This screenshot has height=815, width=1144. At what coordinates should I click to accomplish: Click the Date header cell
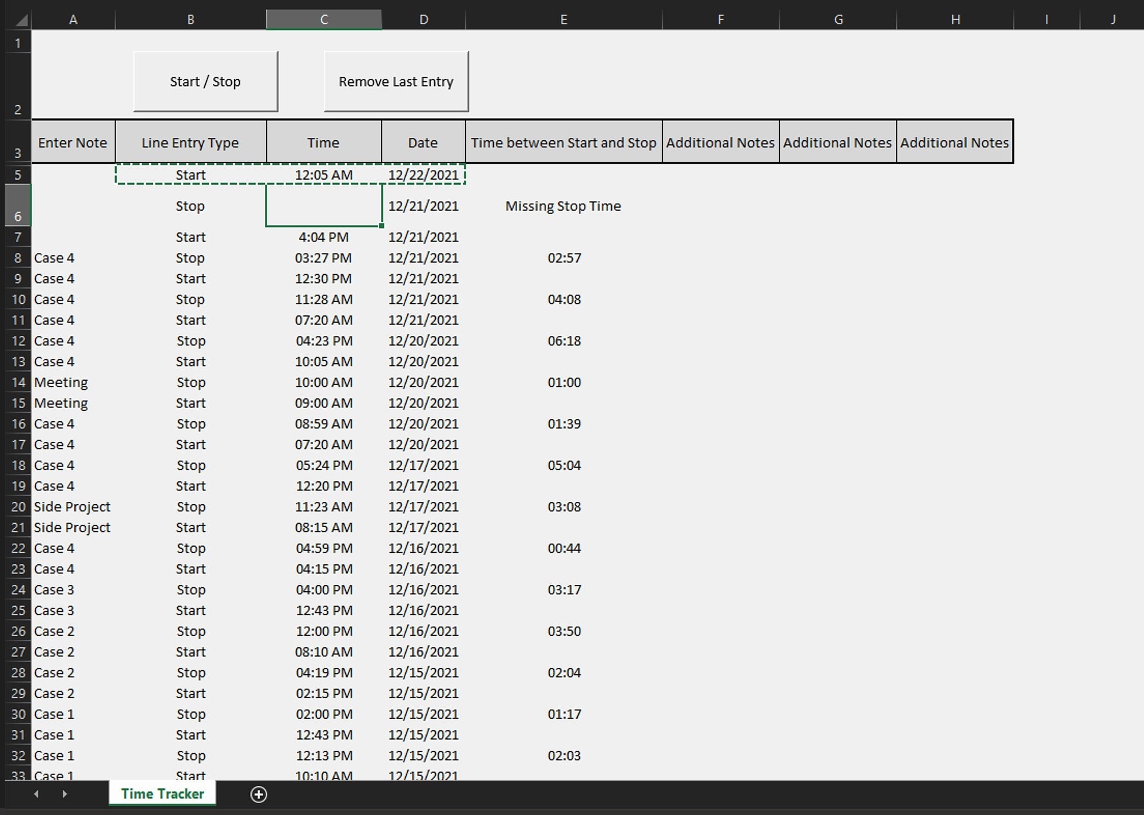[424, 142]
